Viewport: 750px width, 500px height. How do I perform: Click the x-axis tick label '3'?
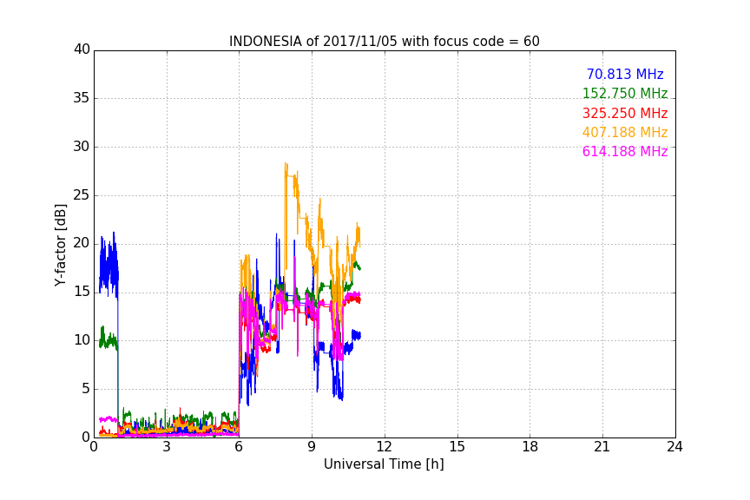pos(167,447)
